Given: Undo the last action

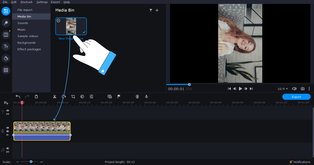Looking at the screenshot, I should 18,97.
